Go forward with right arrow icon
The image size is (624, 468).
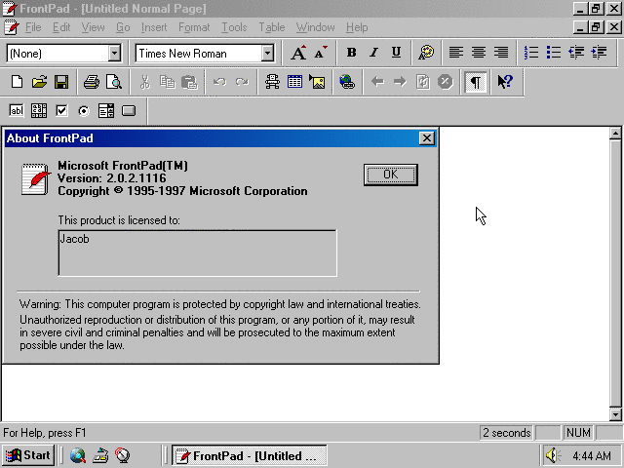pyautogui.click(x=400, y=82)
